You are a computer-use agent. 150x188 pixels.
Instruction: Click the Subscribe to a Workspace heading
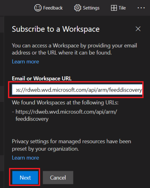click(56, 29)
